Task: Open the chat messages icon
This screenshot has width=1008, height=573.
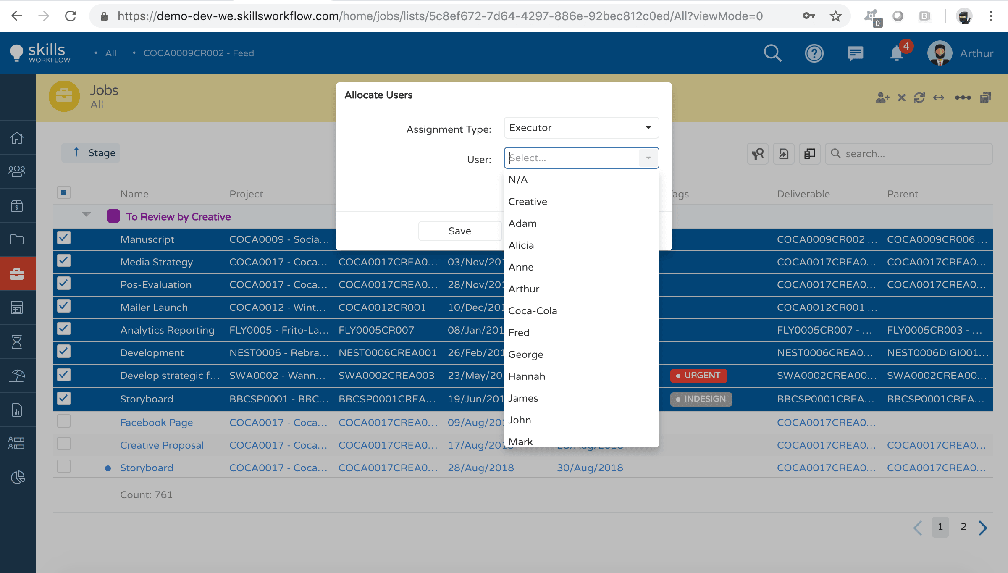Action: pyautogui.click(x=855, y=53)
